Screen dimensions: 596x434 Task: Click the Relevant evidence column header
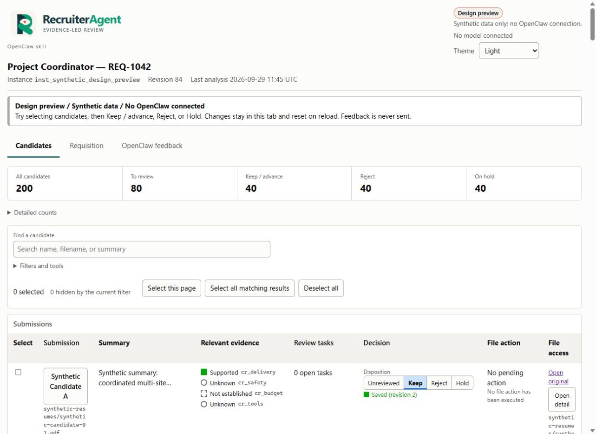click(x=230, y=343)
